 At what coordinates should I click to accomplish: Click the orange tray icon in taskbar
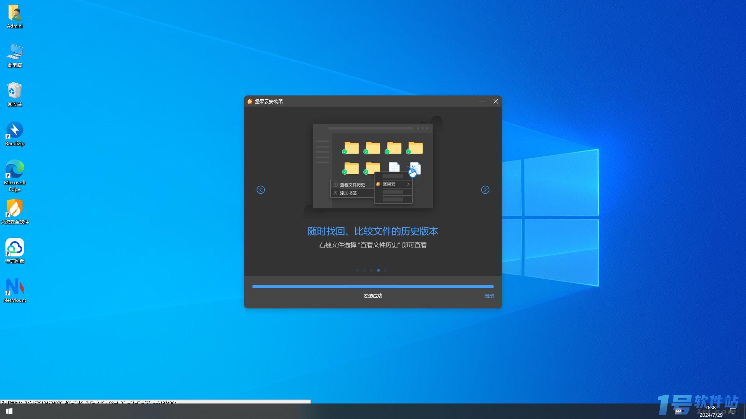pyautogui.click(x=678, y=412)
